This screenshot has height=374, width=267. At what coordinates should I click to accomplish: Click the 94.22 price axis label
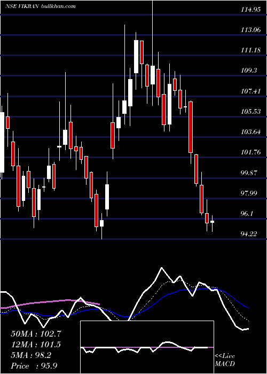(249, 234)
